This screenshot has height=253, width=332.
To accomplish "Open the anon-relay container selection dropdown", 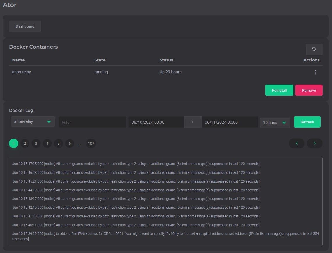I will point(33,122).
